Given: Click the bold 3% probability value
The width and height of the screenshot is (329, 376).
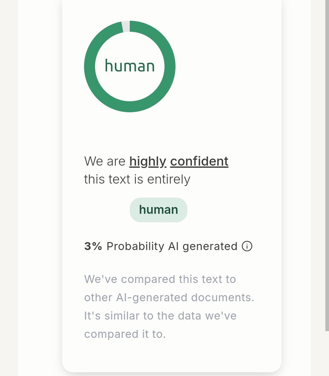Looking at the screenshot, I should point(93,246).
